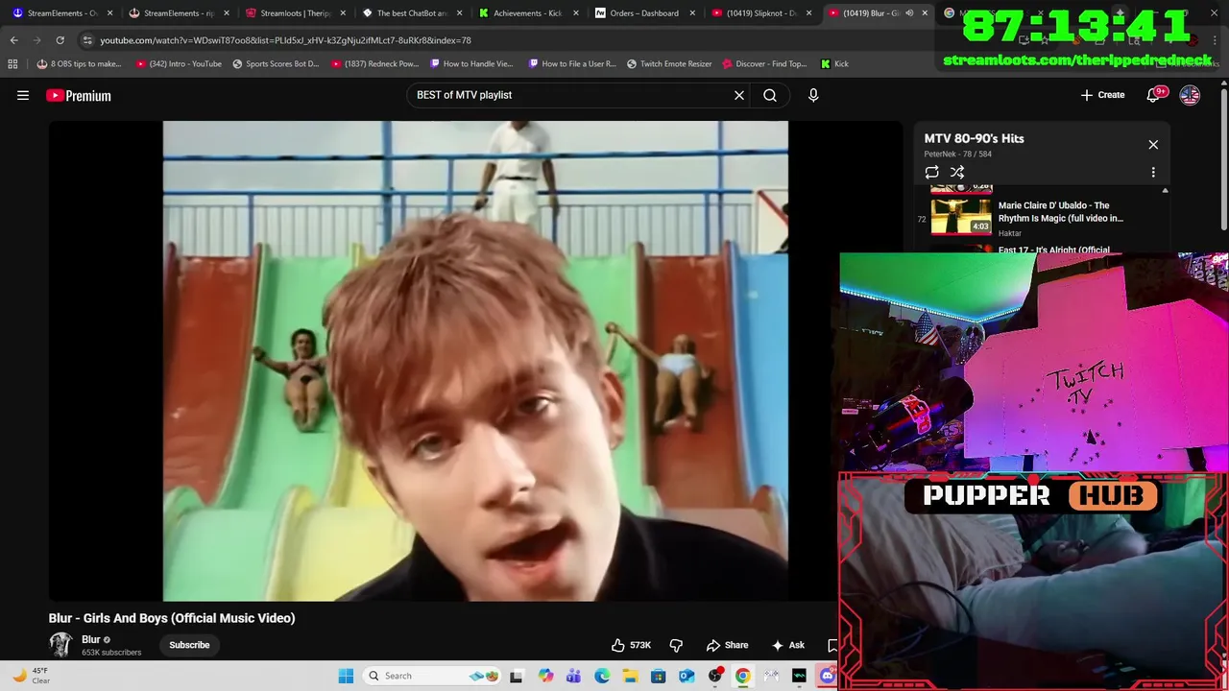
Task: Open the YouTube guide hamburger menu
Action: click(23, 95)
